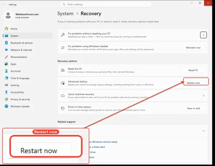
Task: Click Restart now beside Advanced startup
Action: coord(193,83)
